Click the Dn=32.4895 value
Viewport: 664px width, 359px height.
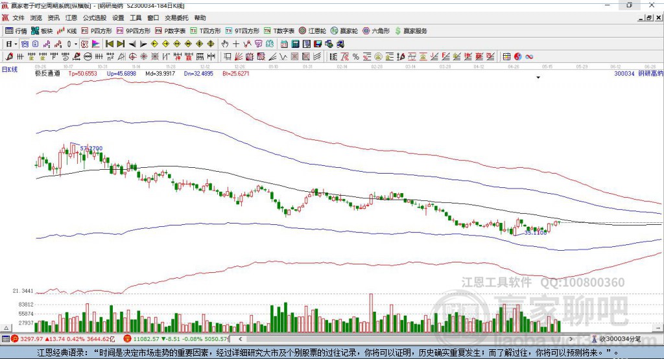point(198,73)
